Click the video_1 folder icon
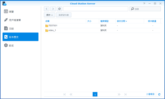This screenshot has height=99, width=165. (x=47, y=30)
